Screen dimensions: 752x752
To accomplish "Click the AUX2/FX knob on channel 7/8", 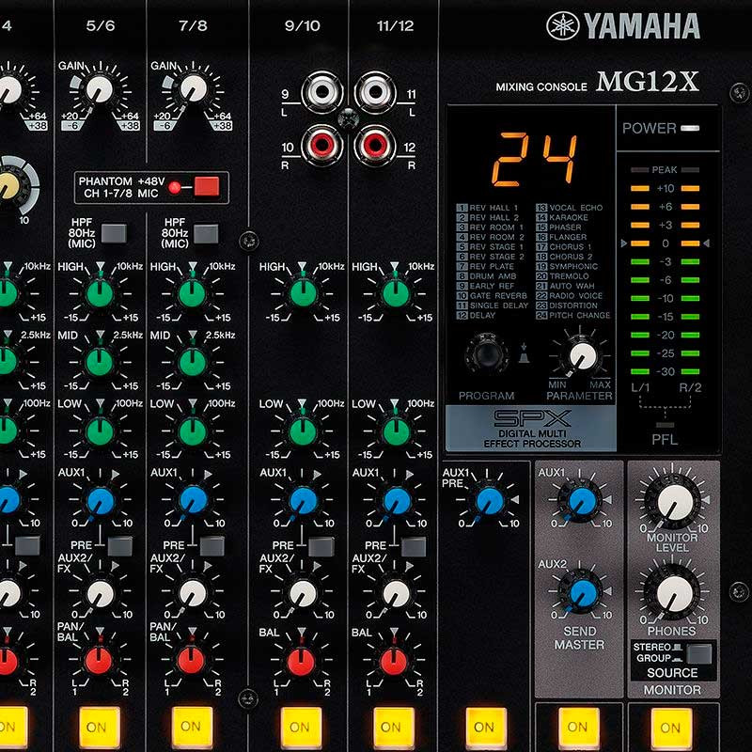I will pos(193,593).
